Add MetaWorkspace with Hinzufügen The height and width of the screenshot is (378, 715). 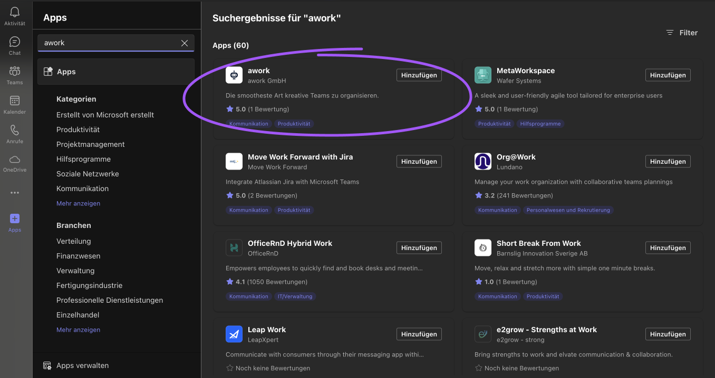(x=668, y=75)
